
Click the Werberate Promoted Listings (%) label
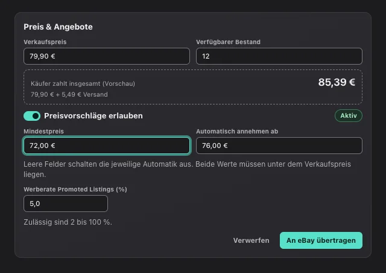75,190
